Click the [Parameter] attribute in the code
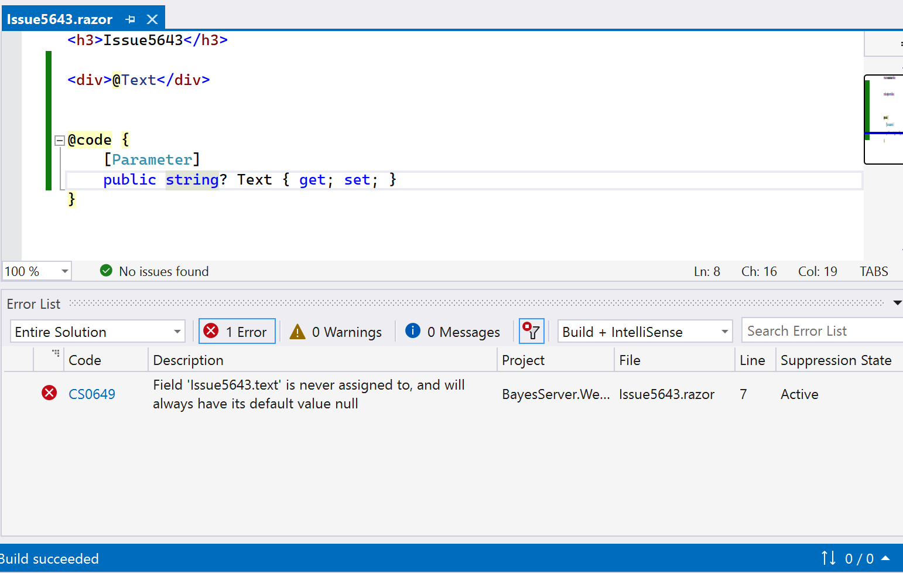 click(152, 160)
